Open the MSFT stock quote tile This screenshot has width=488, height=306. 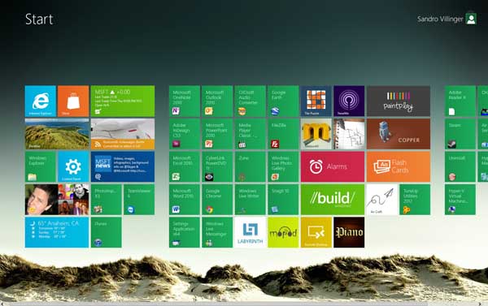(x=123, y=101)
